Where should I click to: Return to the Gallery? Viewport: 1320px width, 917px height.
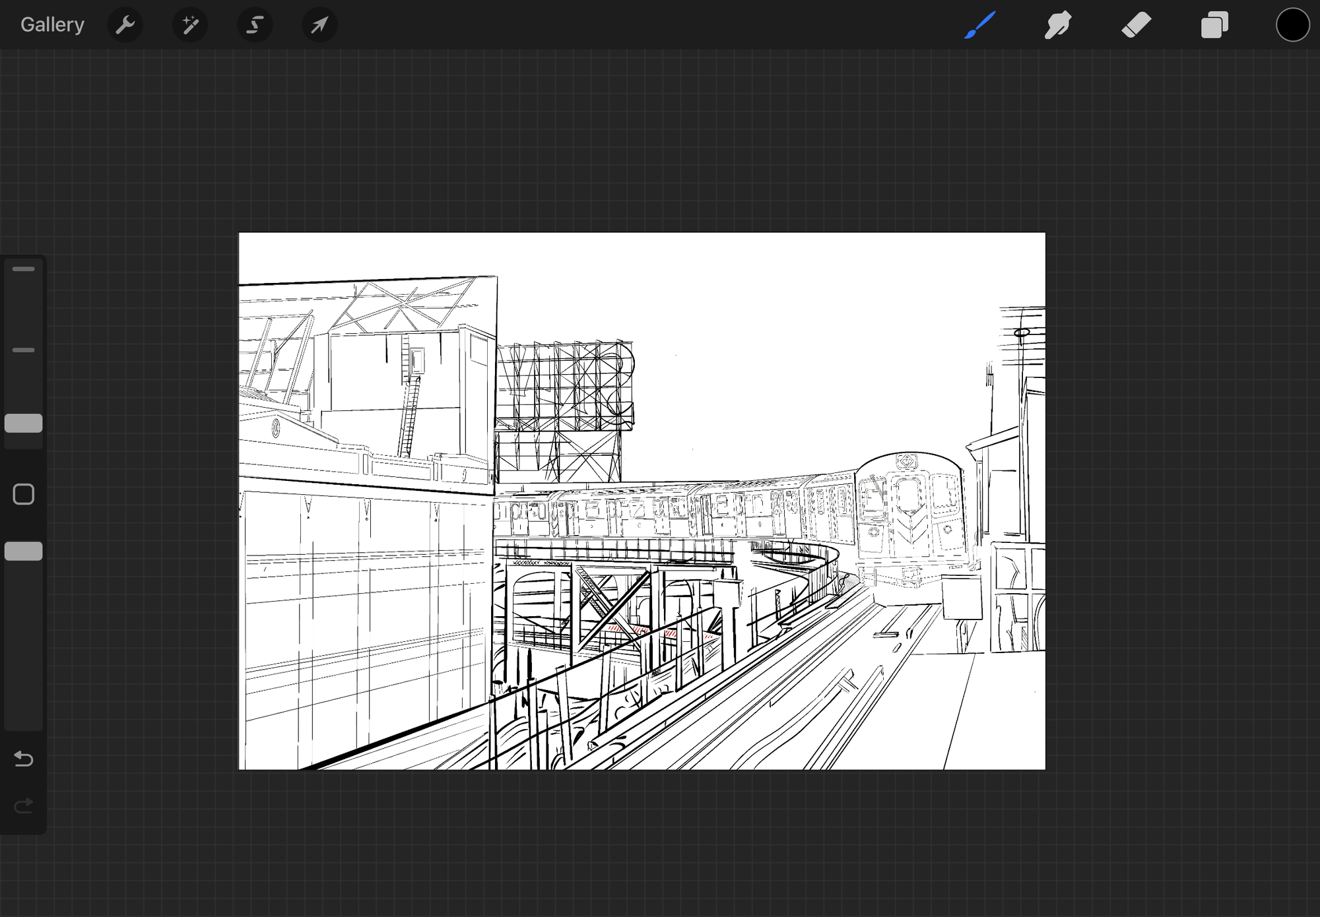[x=52, y=24]
